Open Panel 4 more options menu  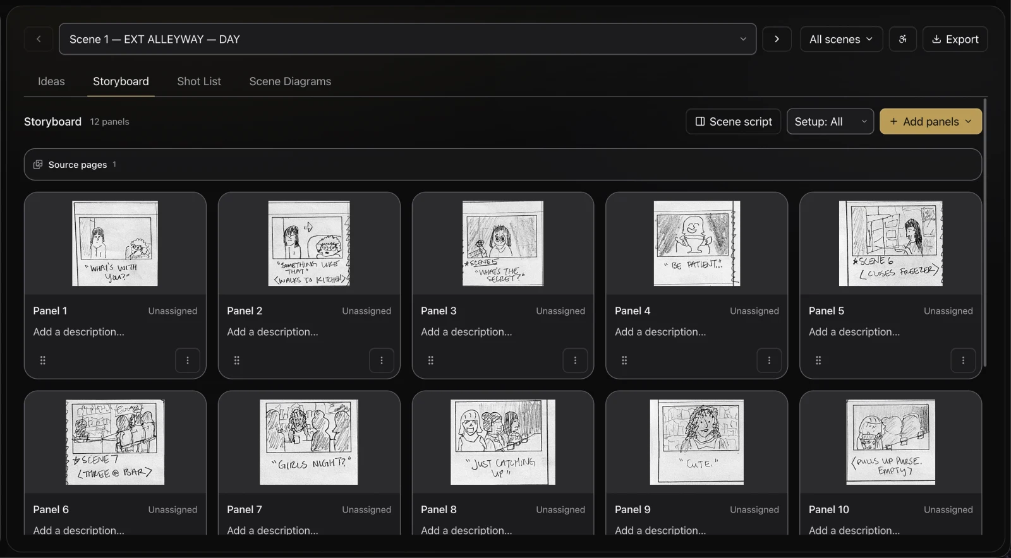[769, 360]
